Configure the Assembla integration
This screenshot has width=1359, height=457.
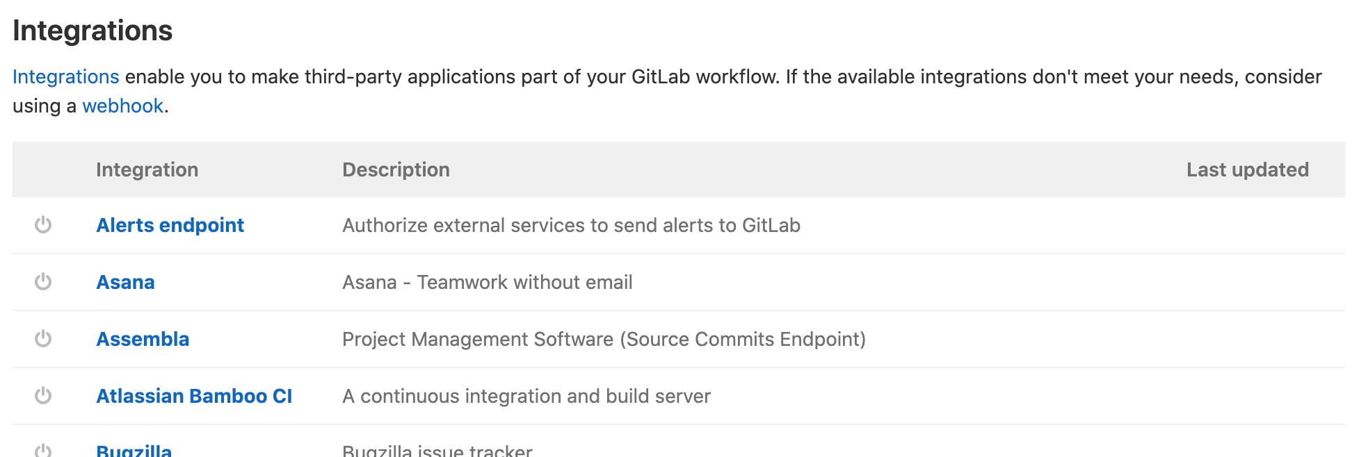[x=143, y=339]
